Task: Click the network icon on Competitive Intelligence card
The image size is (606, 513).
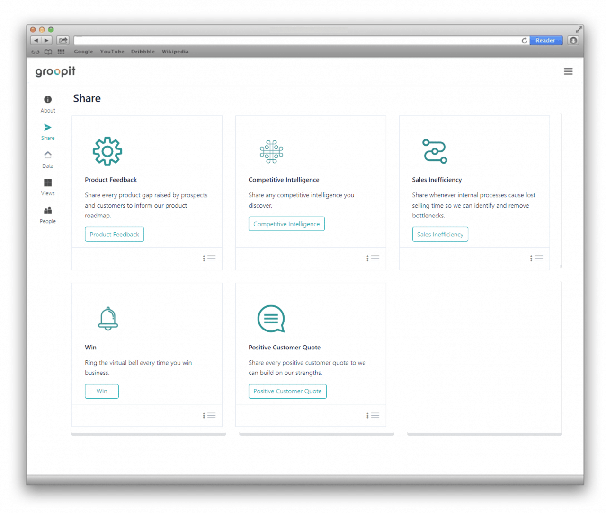Action: (271, 151)
